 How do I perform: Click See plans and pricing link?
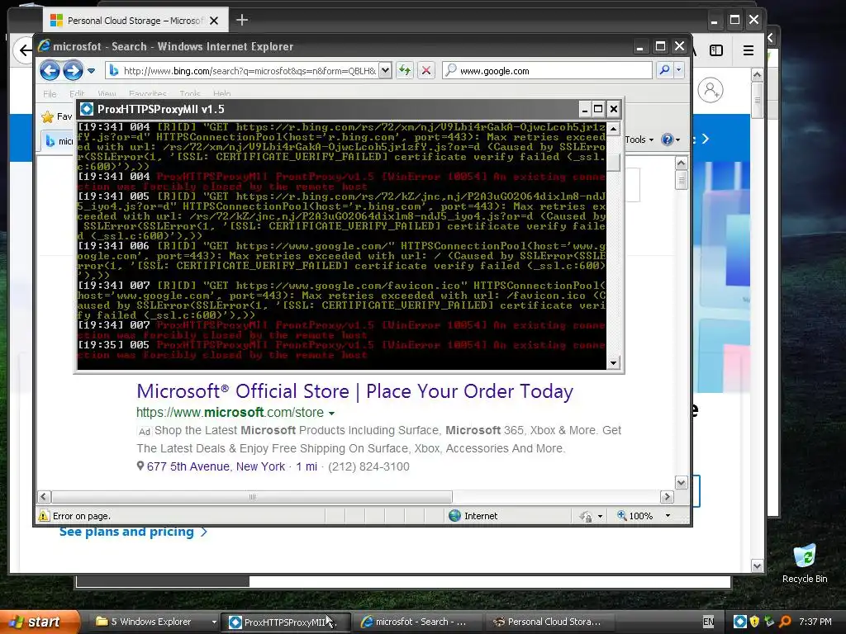tap(133, 532)
